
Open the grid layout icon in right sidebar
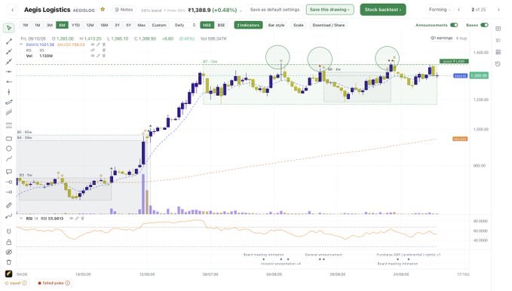point(498,52)
